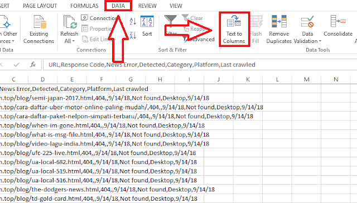Viewport: 357px width, 203px height.
Task: Switch to the DATA ribbon tab
Action: click(118, 6)
